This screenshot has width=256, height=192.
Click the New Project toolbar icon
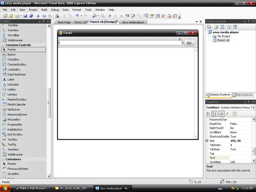click(x=5, y=16)
